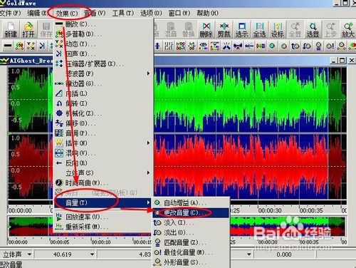Open the 立体声 channel dropdown
356x268 pixels.
[x=29, y=254]
